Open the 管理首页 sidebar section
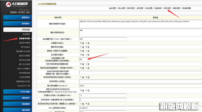The width and height of the screenshot is (202, 112). coord(17,17)
